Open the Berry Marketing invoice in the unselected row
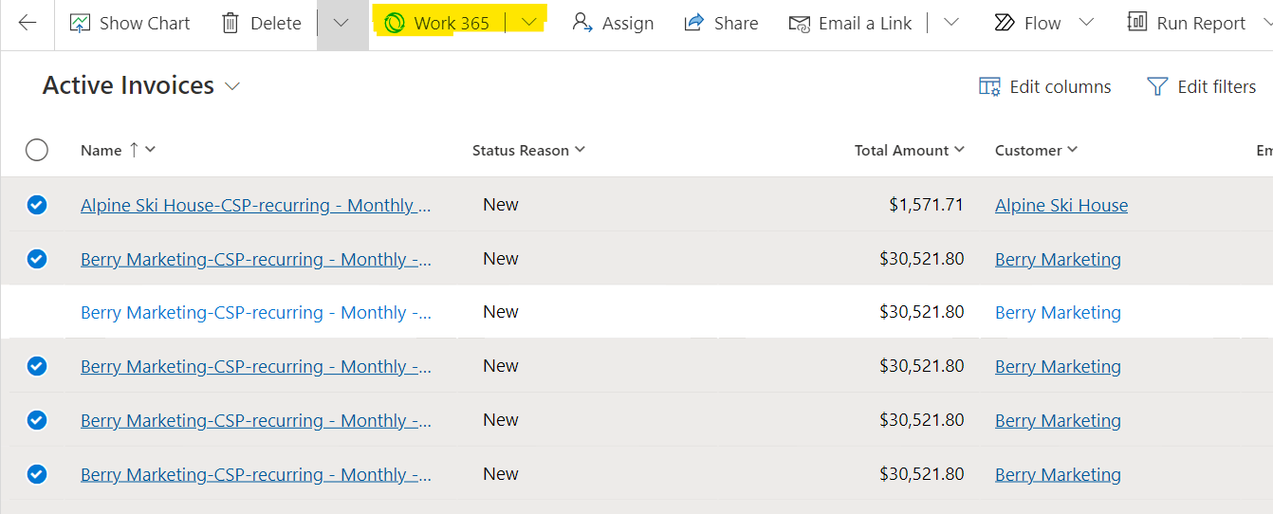This screenshot has height=514, width=1273. 256,312
